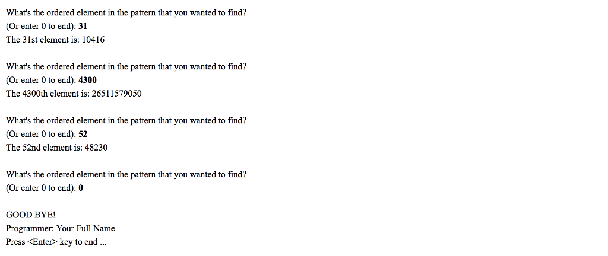Viewport: 608px width, 256px height.
Task: Click the bold input value 0
Action: [81, 188]
